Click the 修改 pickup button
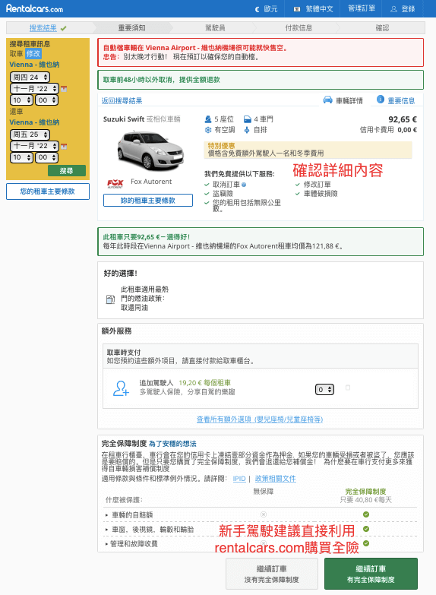Screen dimensions: 436x595 pos(33,53)
